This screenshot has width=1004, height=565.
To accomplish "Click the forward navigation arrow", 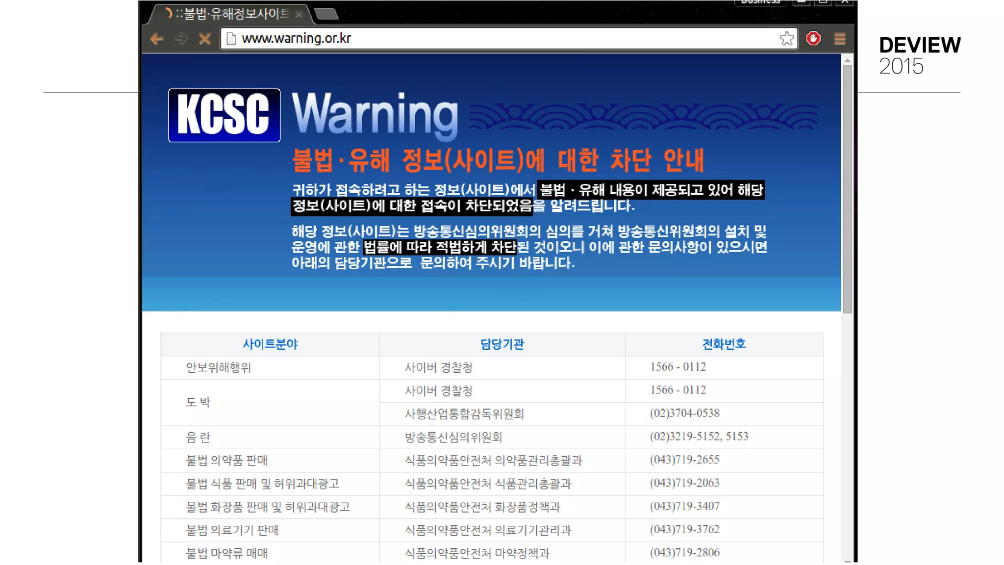I will pos(181,39).
